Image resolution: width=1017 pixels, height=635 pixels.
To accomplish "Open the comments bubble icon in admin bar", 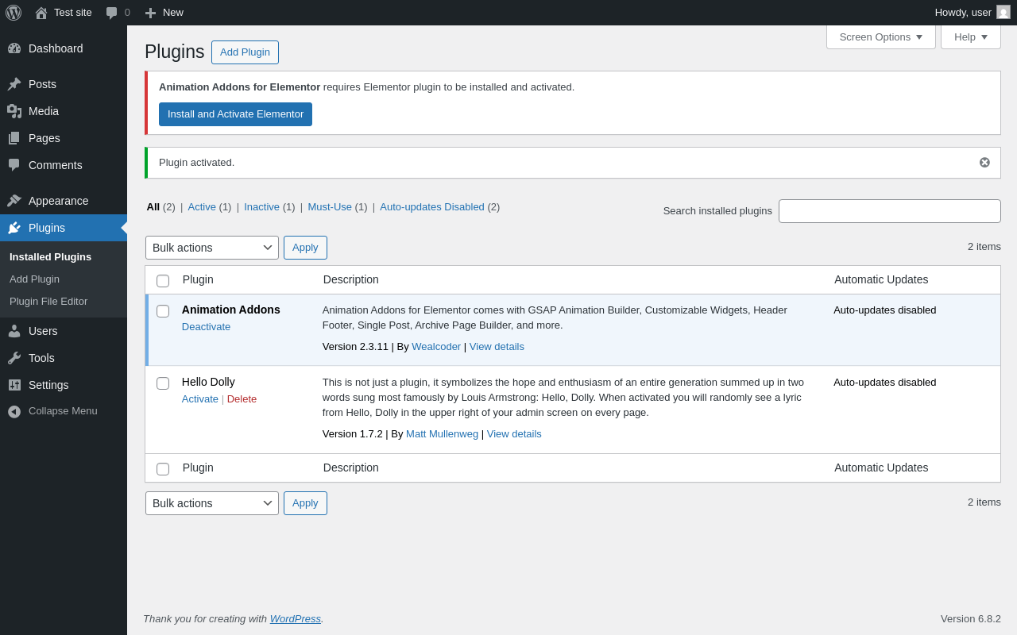I will pyautogui.click(x=112, y=13).
